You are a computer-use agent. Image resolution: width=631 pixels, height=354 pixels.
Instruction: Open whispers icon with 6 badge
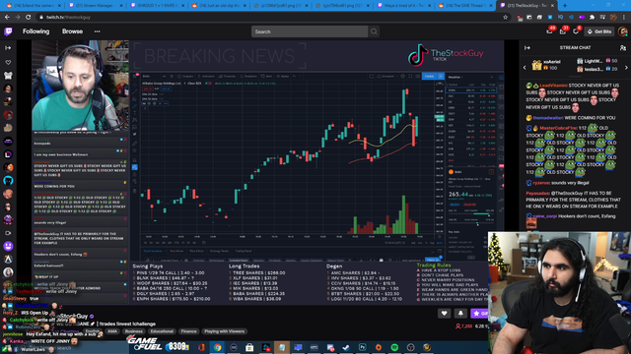pyautogui.click(x=576, y=31)
